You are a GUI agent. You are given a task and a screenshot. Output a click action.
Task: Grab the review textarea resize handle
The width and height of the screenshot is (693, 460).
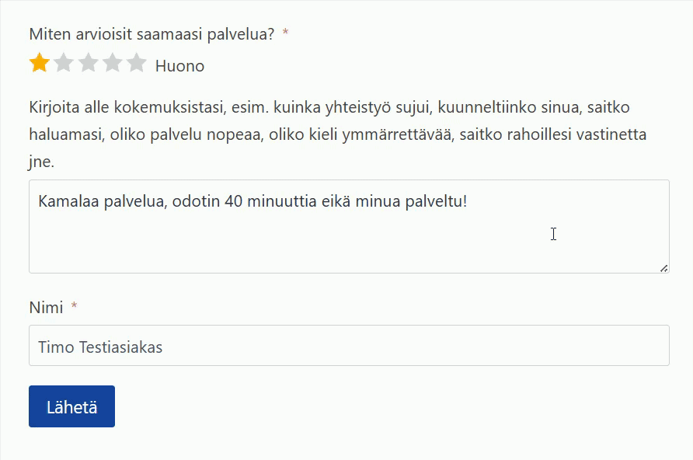coord(663,268)
